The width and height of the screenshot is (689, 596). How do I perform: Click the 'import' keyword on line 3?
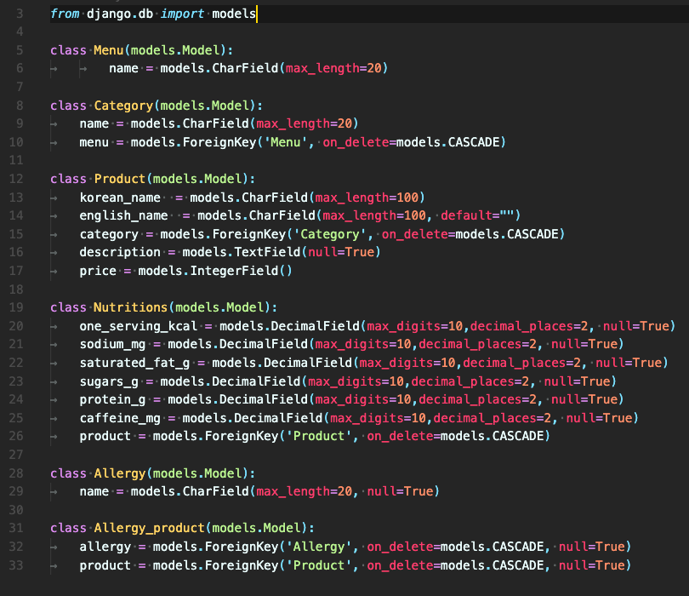point(182,14)
